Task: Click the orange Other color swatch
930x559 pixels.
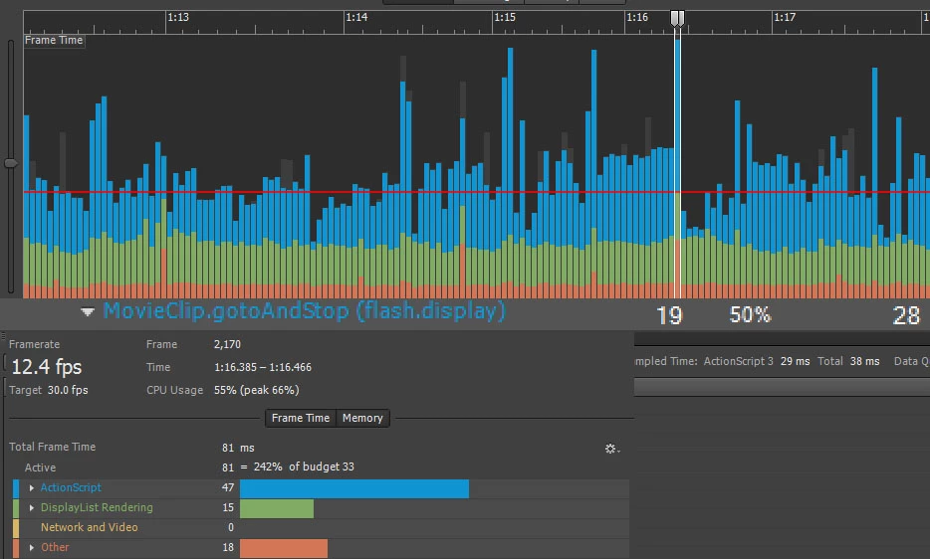Action: tap(16, 548)
